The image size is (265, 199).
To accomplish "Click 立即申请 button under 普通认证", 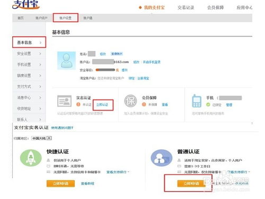I will click(x=191, y=184).
